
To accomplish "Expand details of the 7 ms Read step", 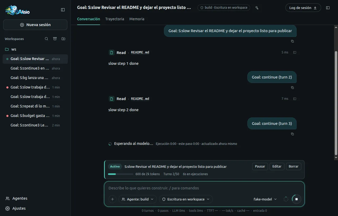I will [x=295, y=99].
